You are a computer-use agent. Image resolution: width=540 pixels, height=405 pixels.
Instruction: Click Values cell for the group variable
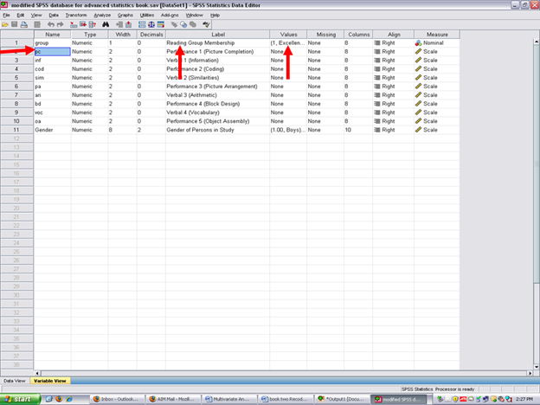coord(286,42)
